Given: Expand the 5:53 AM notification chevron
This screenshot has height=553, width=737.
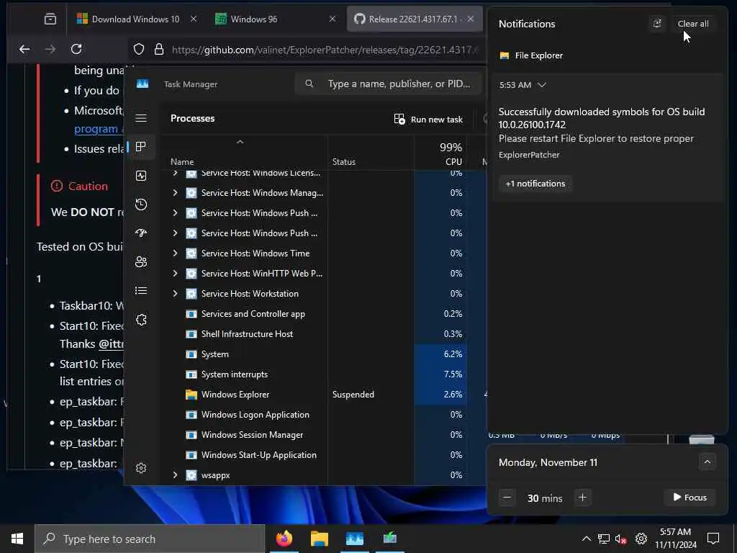Looking at the screenshot, I should coord(542,85).
